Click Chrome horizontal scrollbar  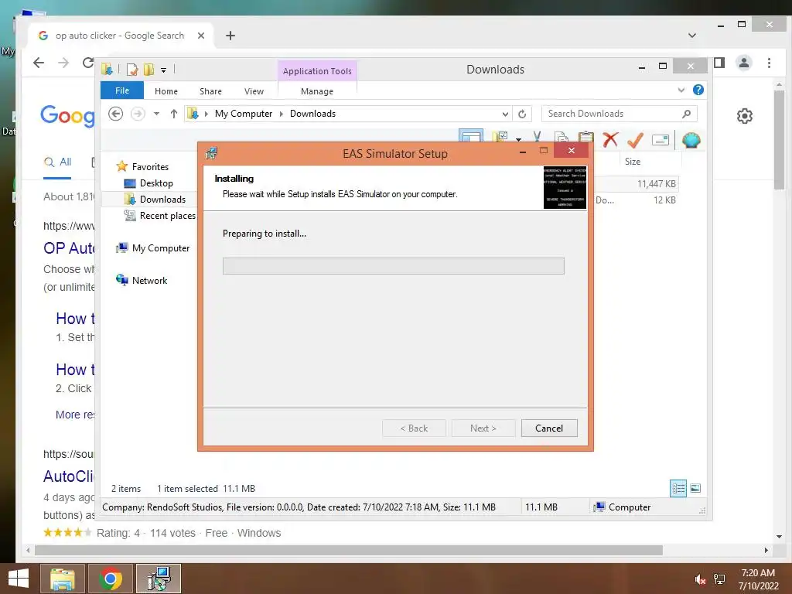point(349,550)
